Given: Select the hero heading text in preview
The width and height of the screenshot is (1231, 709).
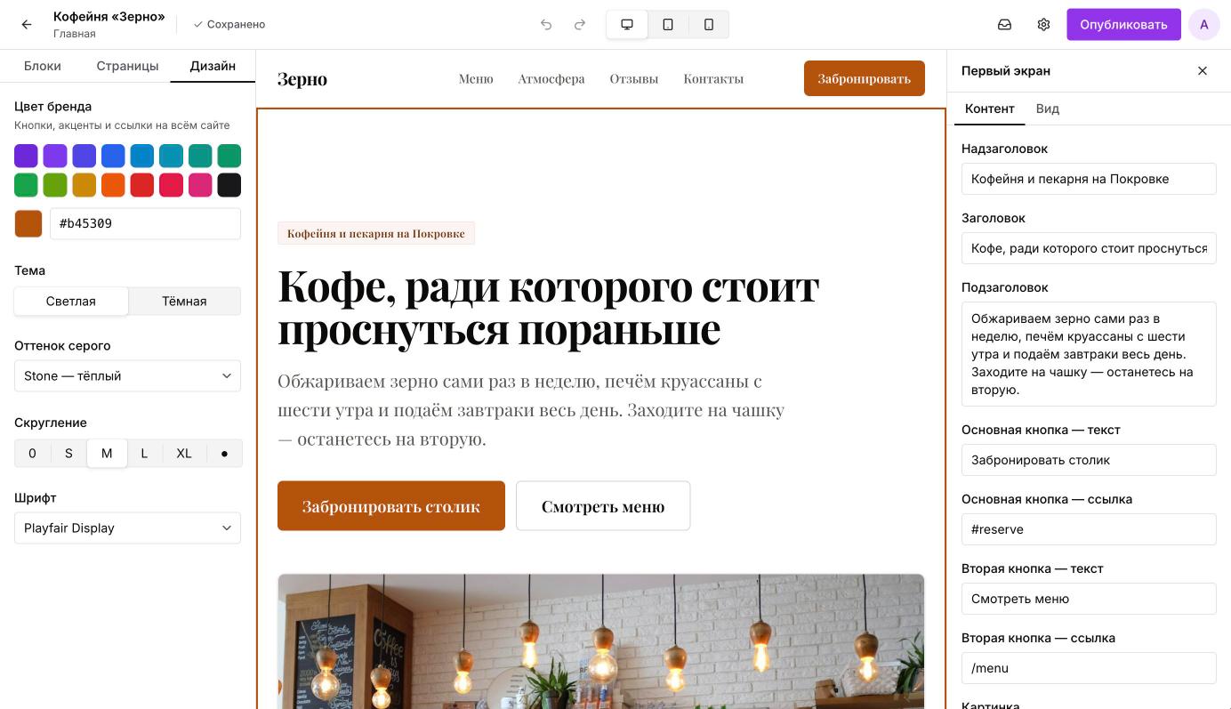Looking at the screenshot, I should [548, 307].
